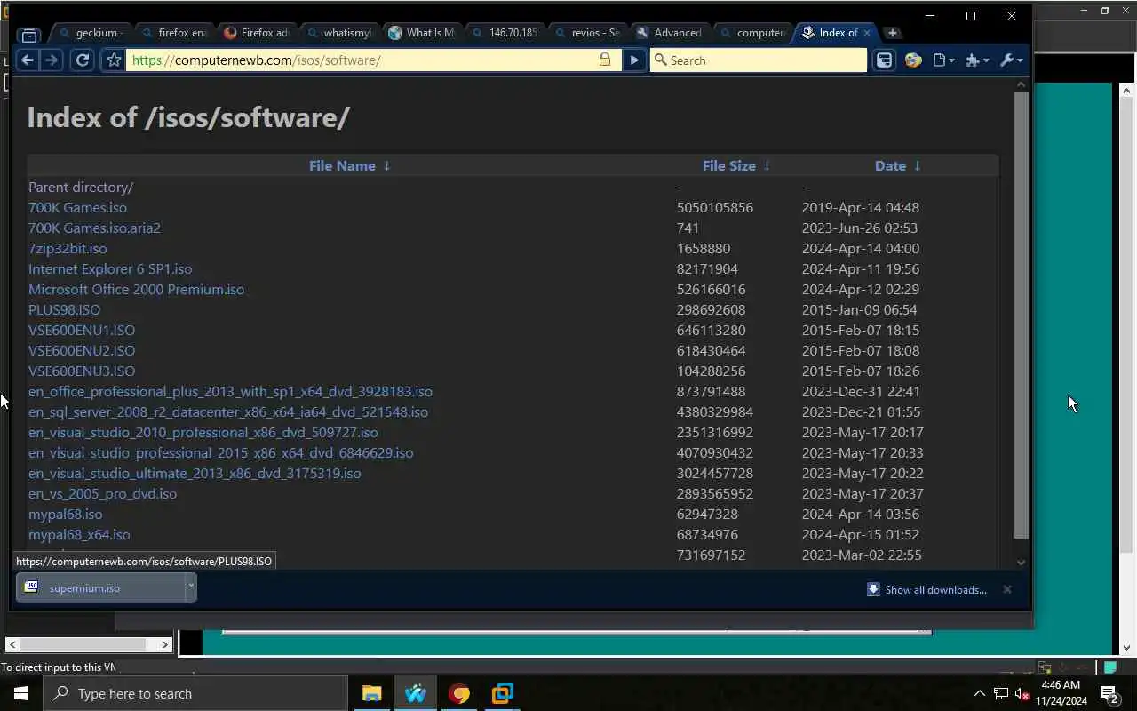
Task: Download '700K Games.iso'
Action: [77, 207]
